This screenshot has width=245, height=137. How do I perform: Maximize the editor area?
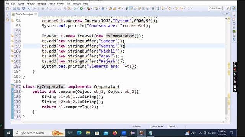[x=227, y=14]
